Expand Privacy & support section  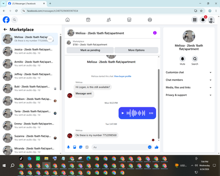pyautogui.click(x=189, y=95)
